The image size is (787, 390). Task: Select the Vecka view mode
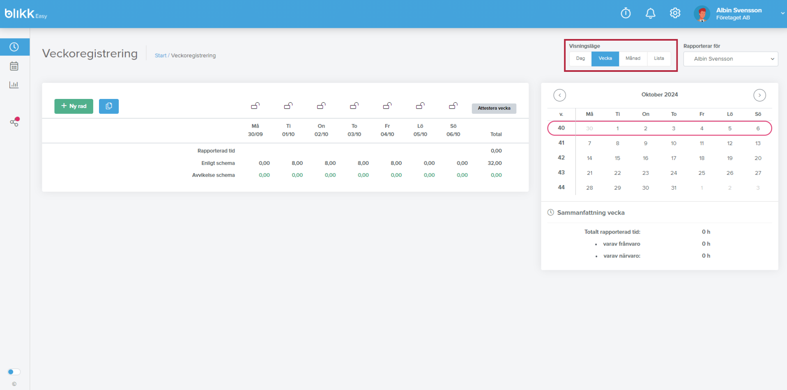click(x=605, y=59)
